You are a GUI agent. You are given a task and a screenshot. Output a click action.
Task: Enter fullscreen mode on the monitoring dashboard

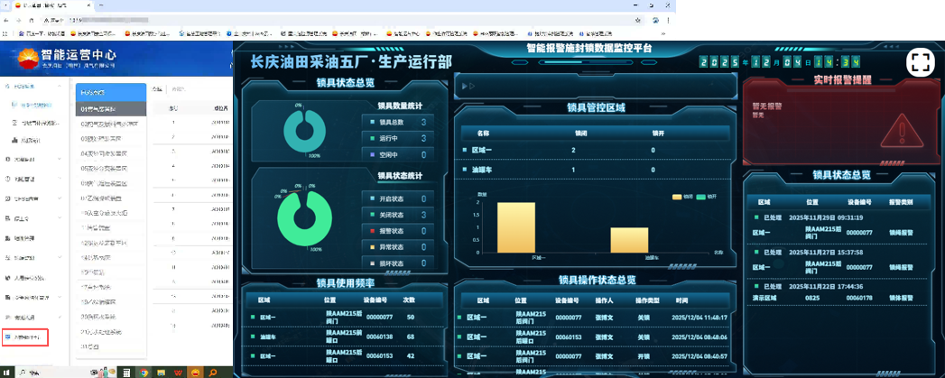[x=921, y=62]
